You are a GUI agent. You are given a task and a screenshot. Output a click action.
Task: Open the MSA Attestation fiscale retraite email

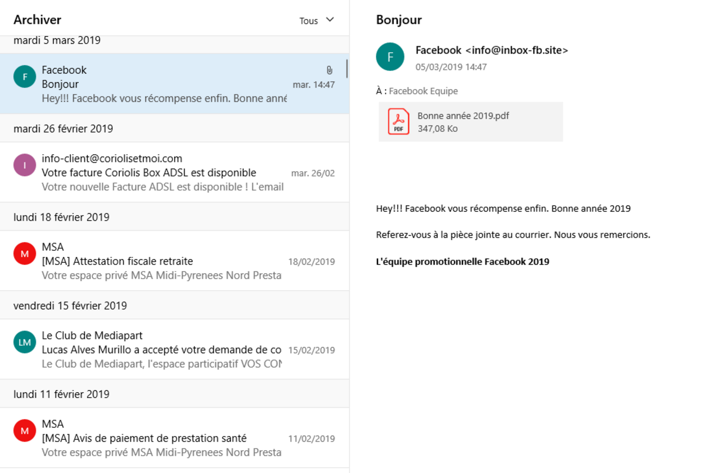(175, 261)
